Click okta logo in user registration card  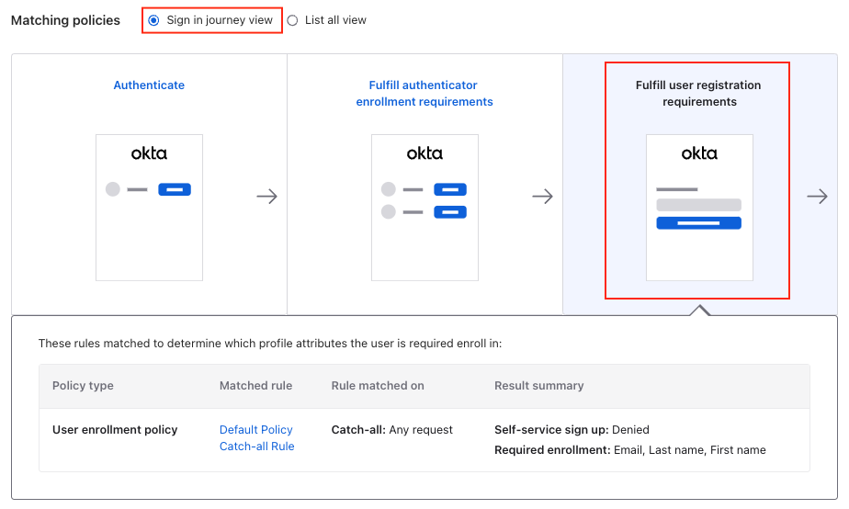coord(699,153)
